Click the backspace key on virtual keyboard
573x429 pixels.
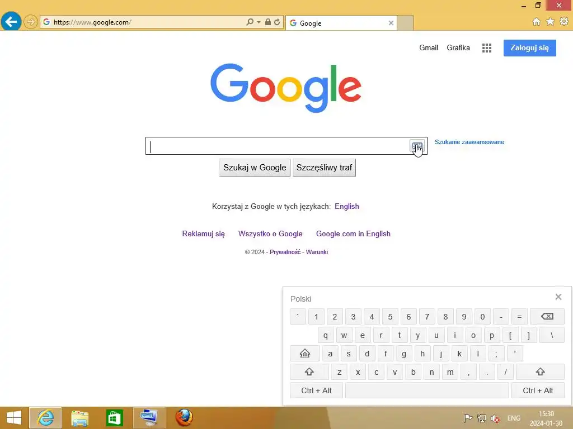click(x=547, y=316)
